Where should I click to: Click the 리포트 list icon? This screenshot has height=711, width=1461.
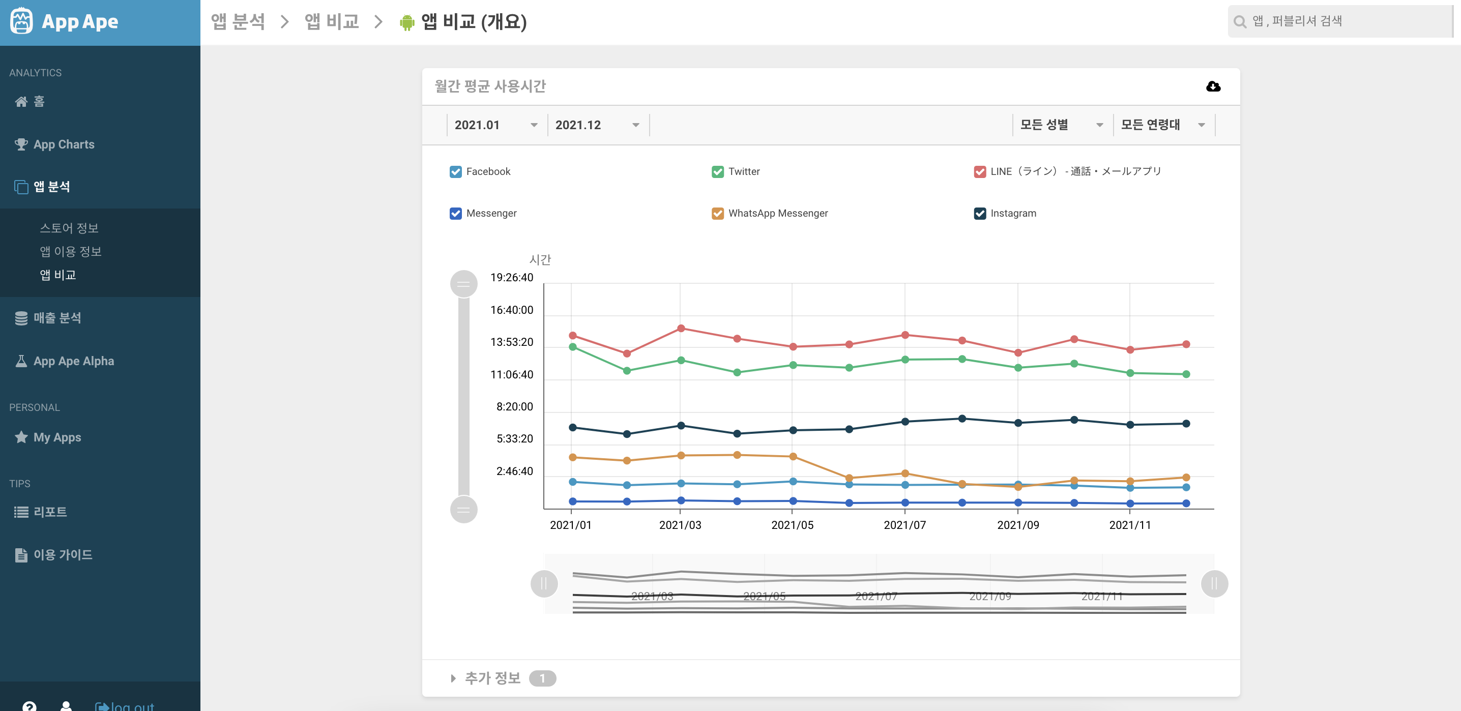pos(21,512)
